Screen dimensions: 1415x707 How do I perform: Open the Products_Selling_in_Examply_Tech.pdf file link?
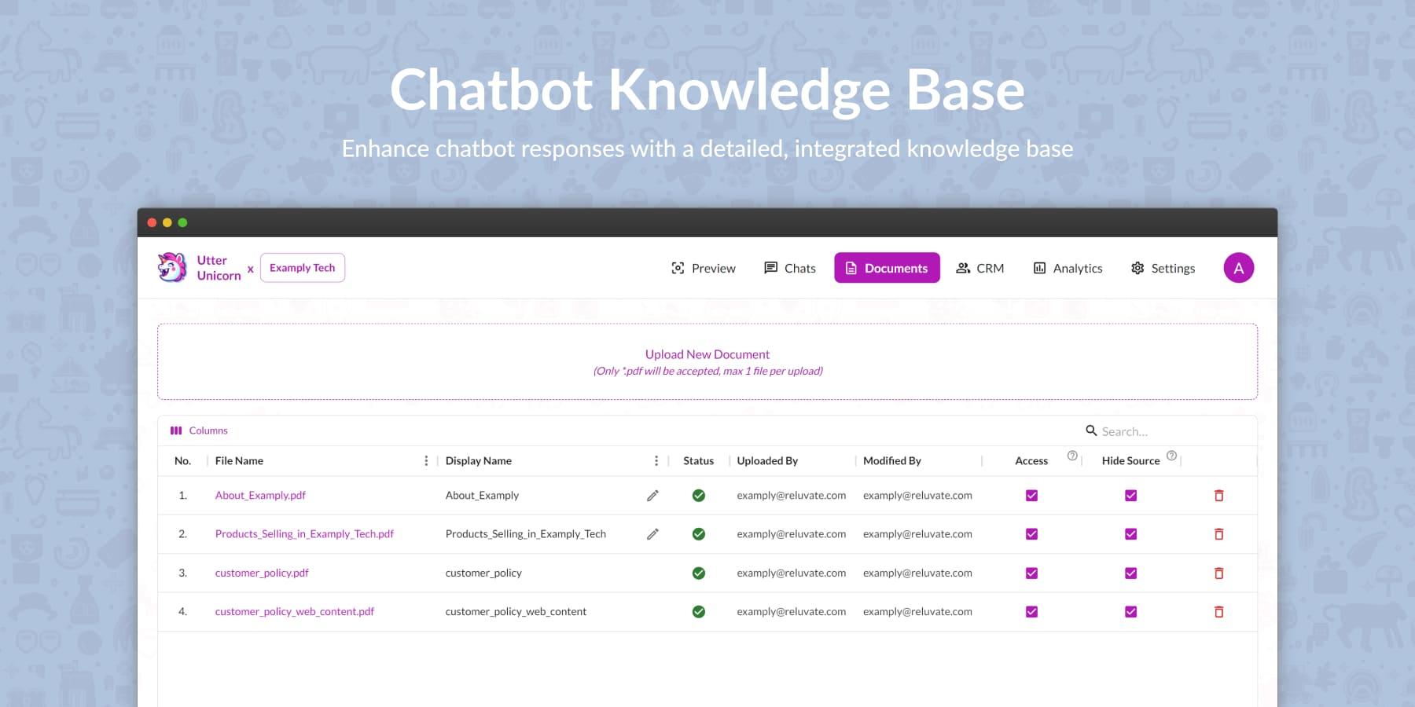304,534
